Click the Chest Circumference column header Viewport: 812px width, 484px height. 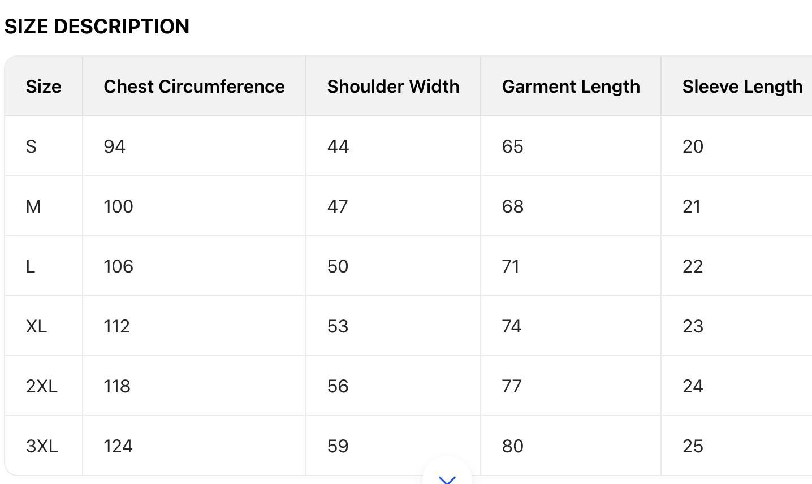tap(194, 87)
